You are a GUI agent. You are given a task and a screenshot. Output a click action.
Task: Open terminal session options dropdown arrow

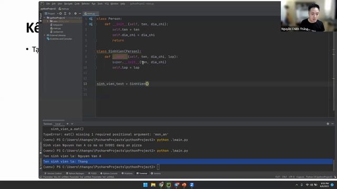[72, 124]
